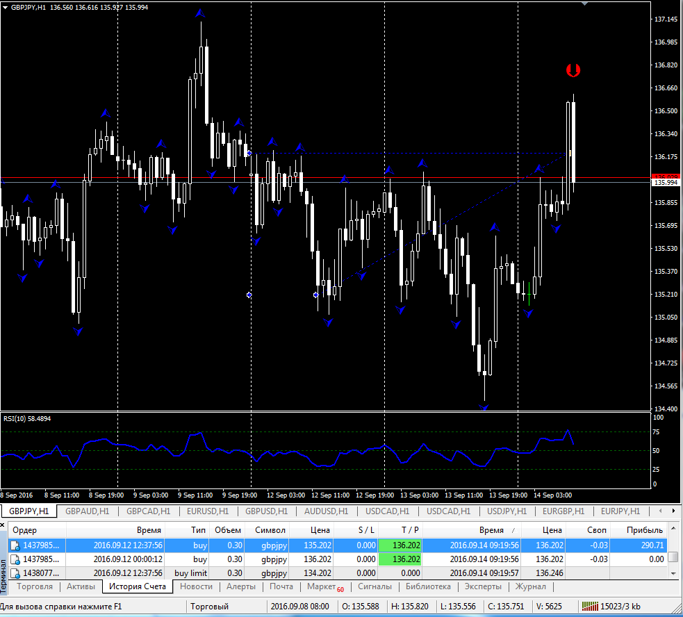Click the red down-arrow signal on chart
This screenshot has height=617, width=683.
click(x=573, y=70)
